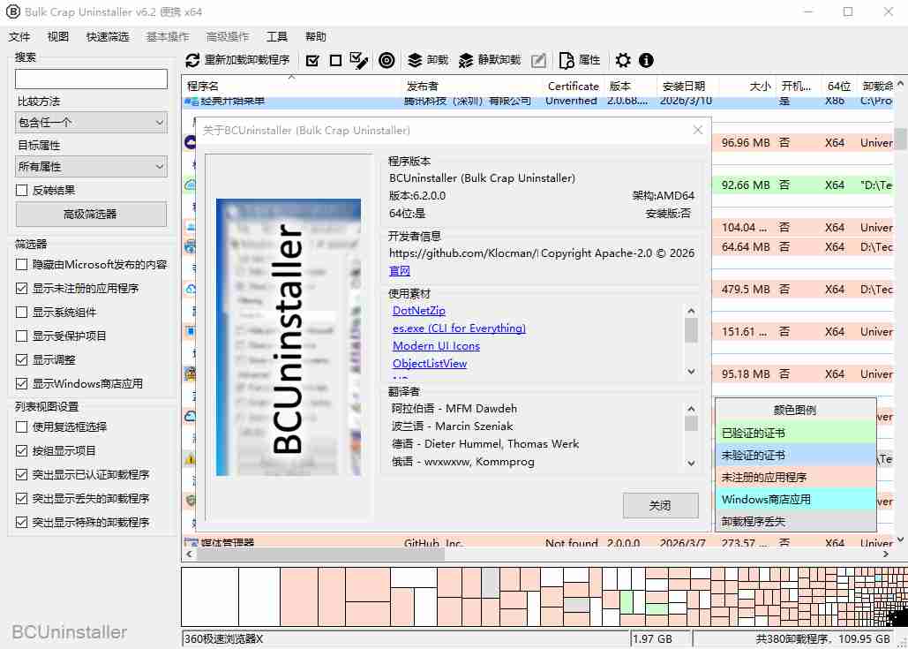Sort by the 发布者 column header

coord(472,86)
